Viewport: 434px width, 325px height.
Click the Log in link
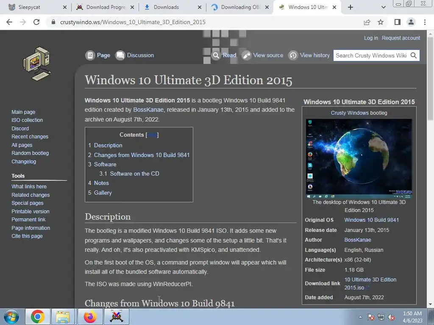pyautogui.click(x=371, y=38)
